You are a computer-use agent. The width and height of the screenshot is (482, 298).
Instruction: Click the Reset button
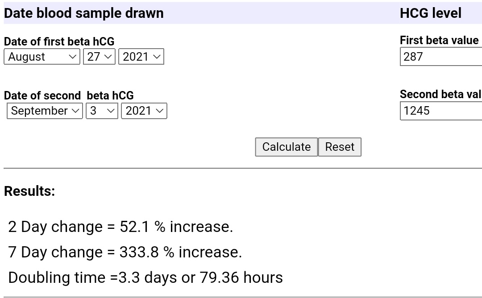point(340,147)
